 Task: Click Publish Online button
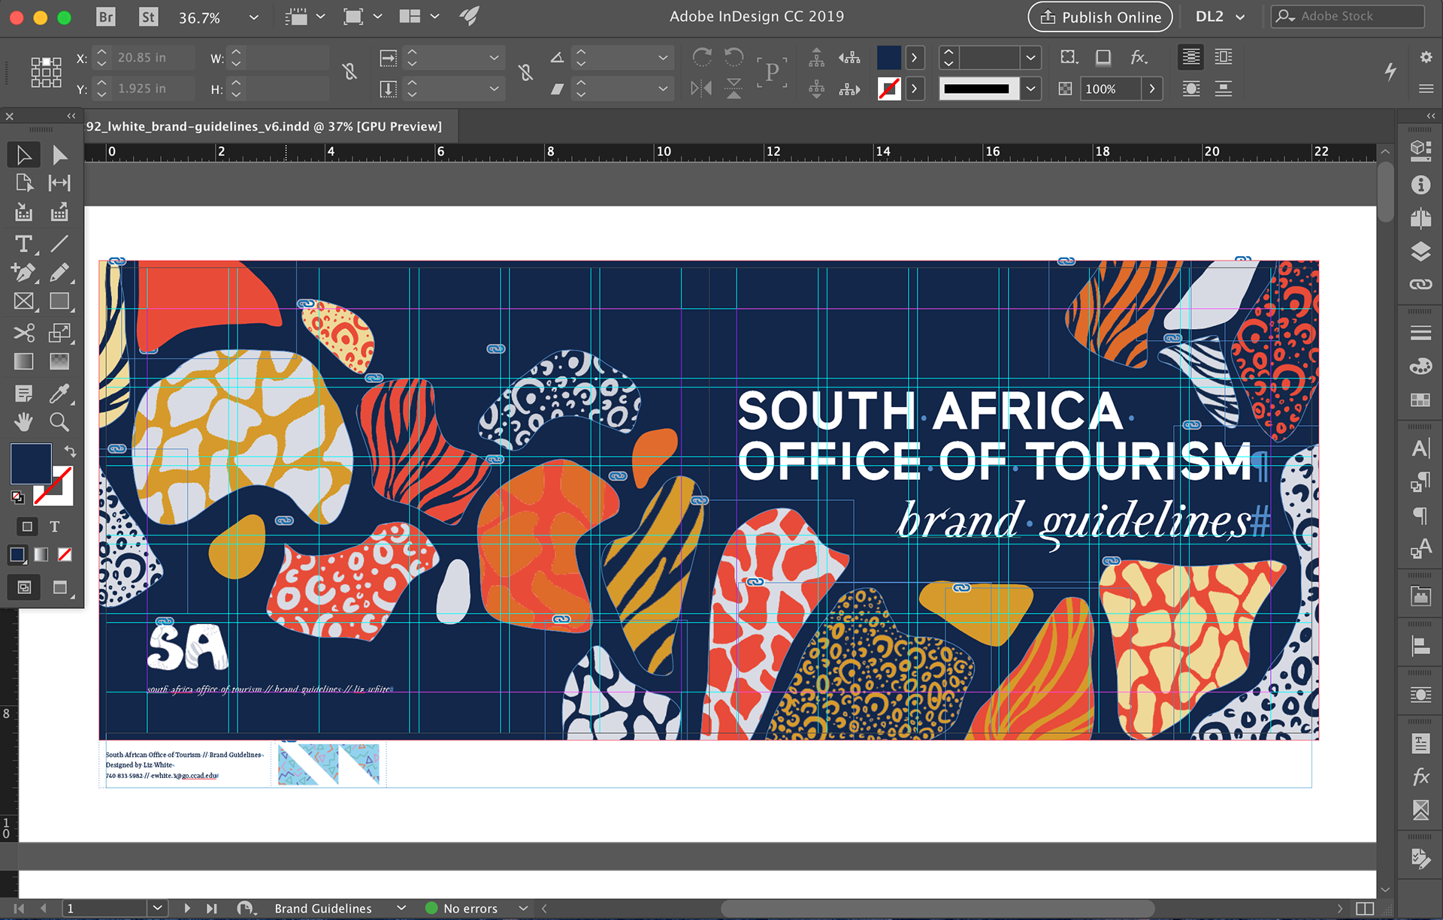pyautogui.click(x=1100, y=17)
